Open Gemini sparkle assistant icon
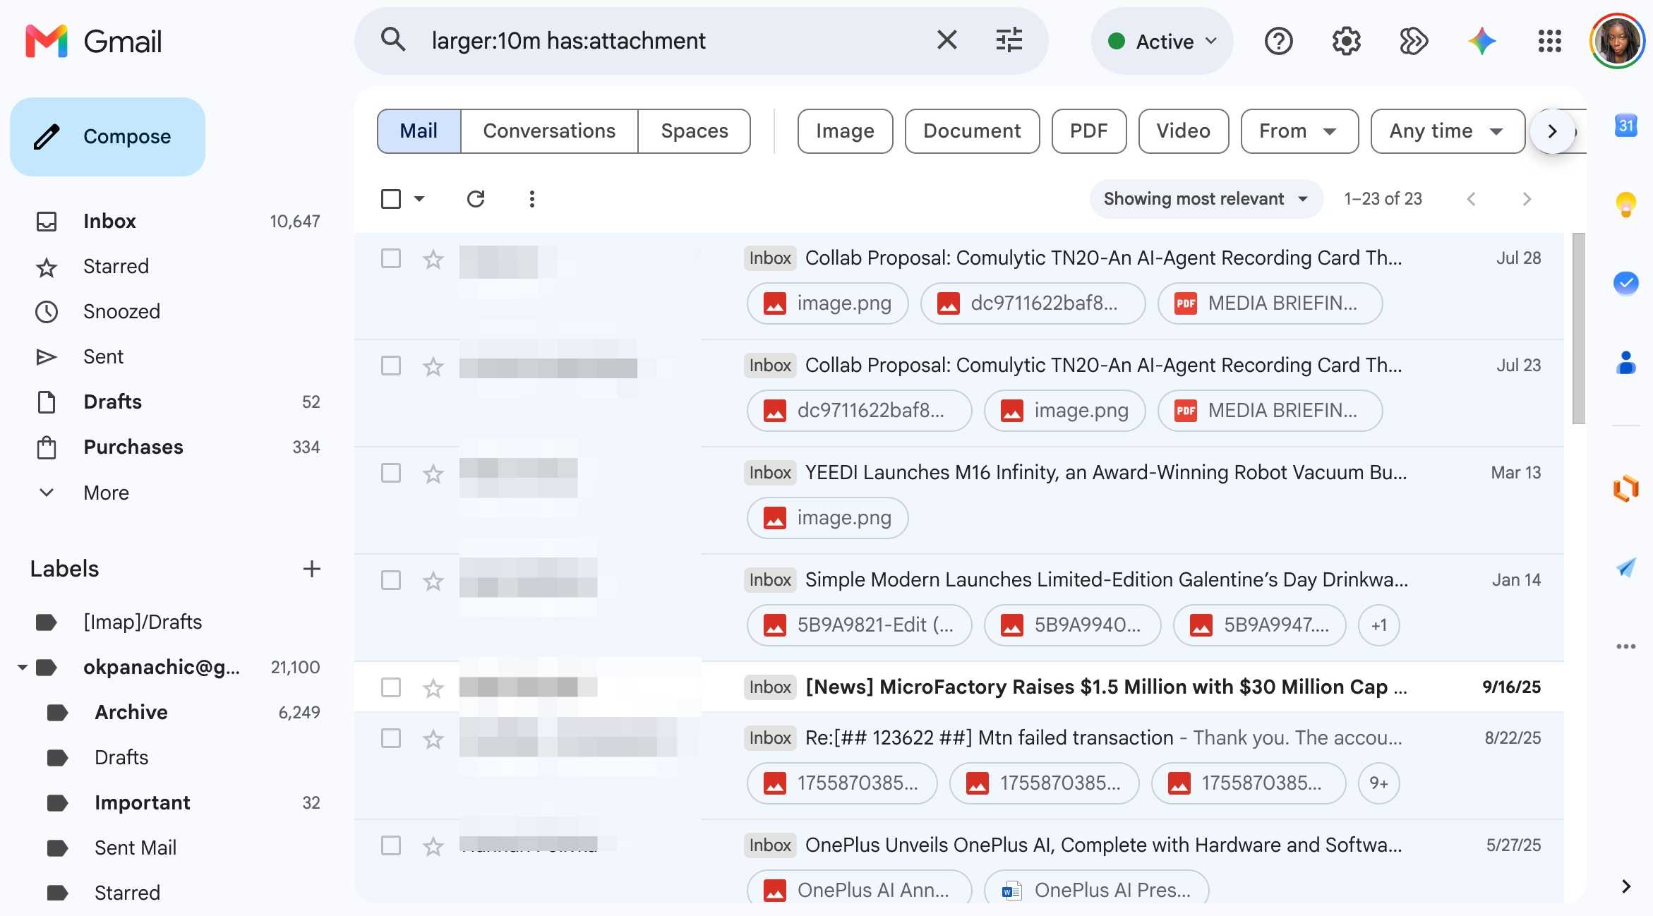1653x916 pixels. tap(1481, 41)
